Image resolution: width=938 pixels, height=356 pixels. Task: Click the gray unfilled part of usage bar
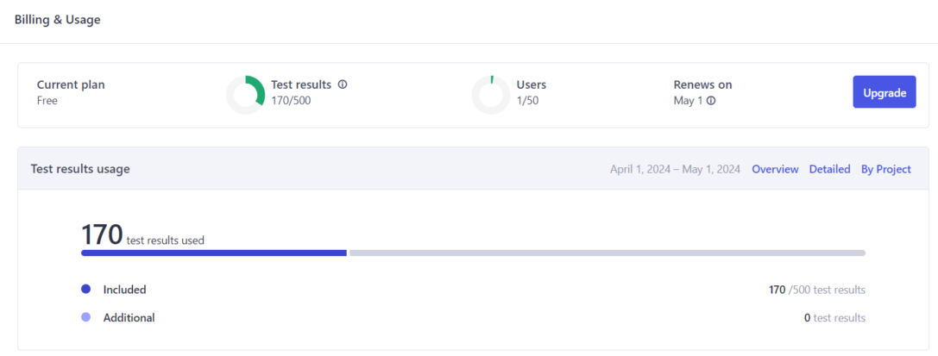coord(606,253)
